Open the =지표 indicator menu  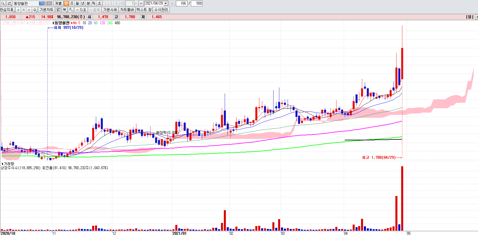(81, 10)
